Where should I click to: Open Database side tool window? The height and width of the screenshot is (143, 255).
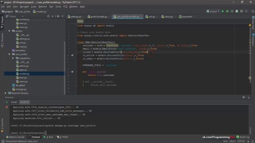(x=253, y=40)
